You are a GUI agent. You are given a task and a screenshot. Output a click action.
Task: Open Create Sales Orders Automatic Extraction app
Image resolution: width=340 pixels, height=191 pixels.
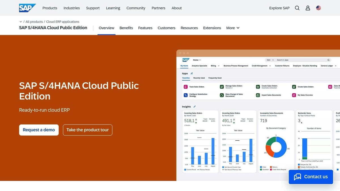click(x=258, y=87)
